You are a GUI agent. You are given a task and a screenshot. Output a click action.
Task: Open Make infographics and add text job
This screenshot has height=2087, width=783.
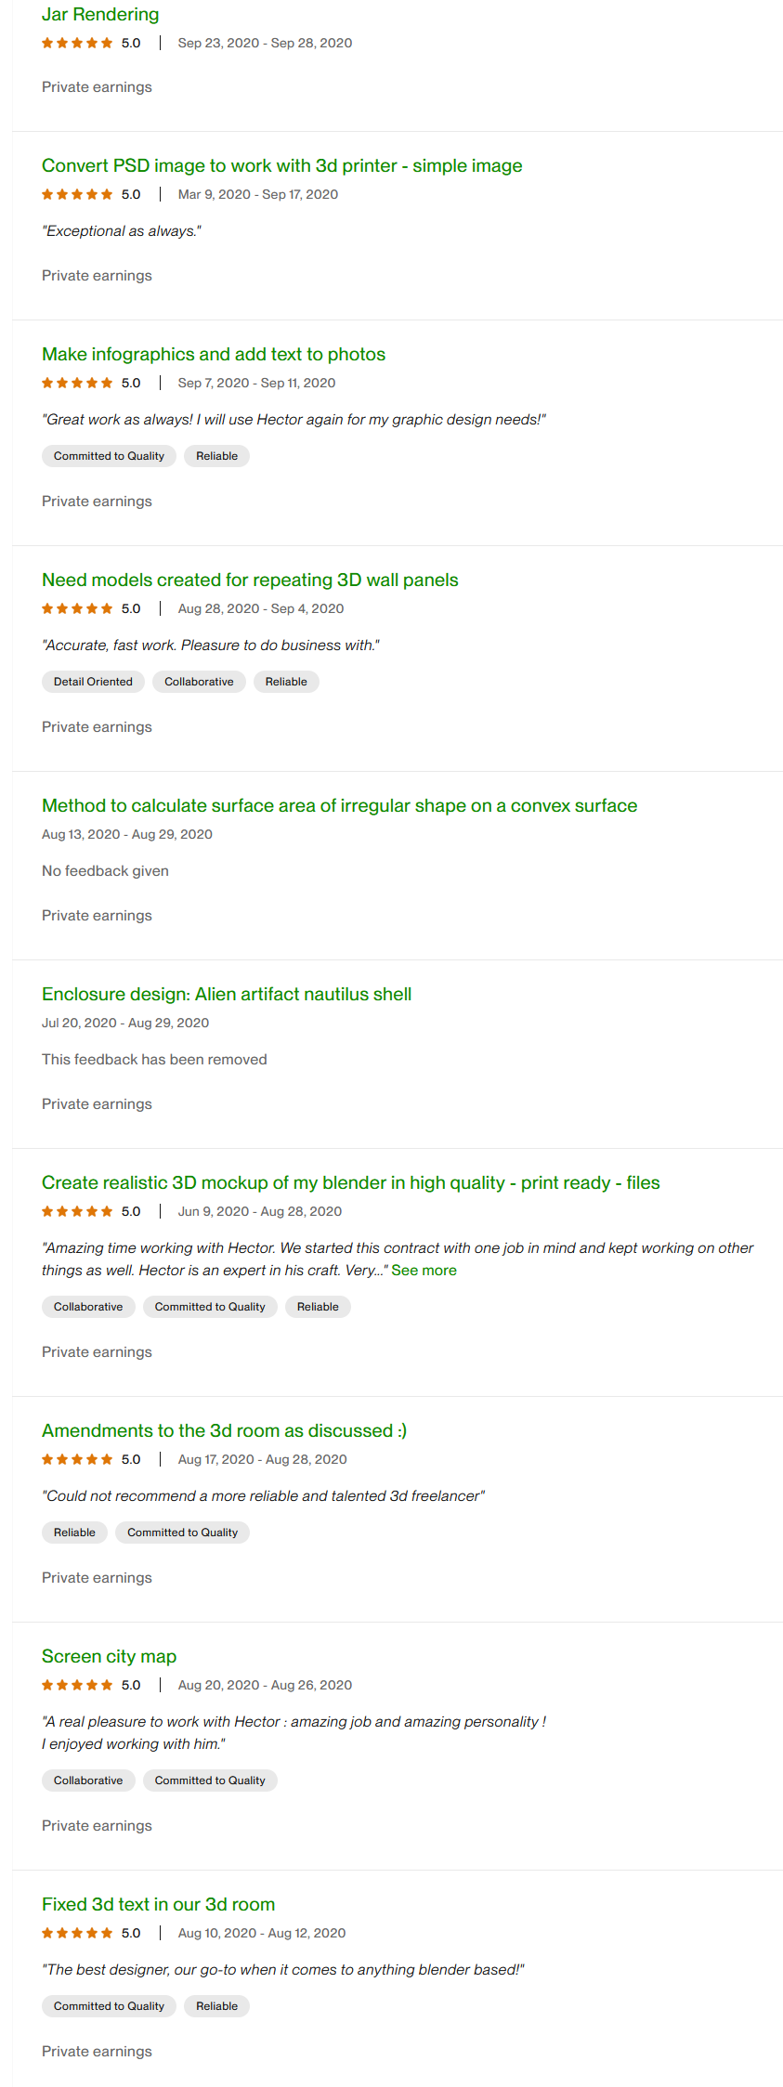coord(213,355)
